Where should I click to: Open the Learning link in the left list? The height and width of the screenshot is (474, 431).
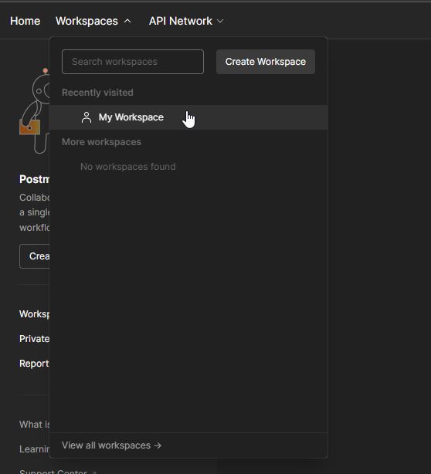pos(35,449)
